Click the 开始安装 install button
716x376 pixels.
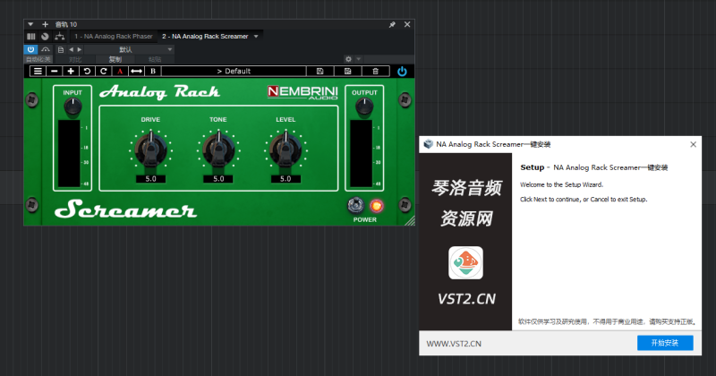[x=665, y=343]
